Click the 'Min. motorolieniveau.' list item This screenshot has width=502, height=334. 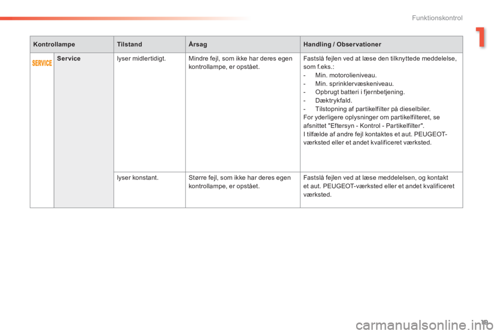tap(346, 76)
